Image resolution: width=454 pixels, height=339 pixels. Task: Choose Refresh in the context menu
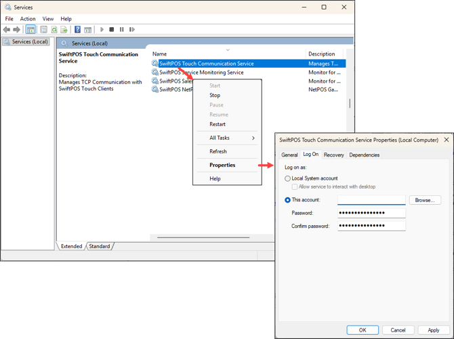(227, 152)
